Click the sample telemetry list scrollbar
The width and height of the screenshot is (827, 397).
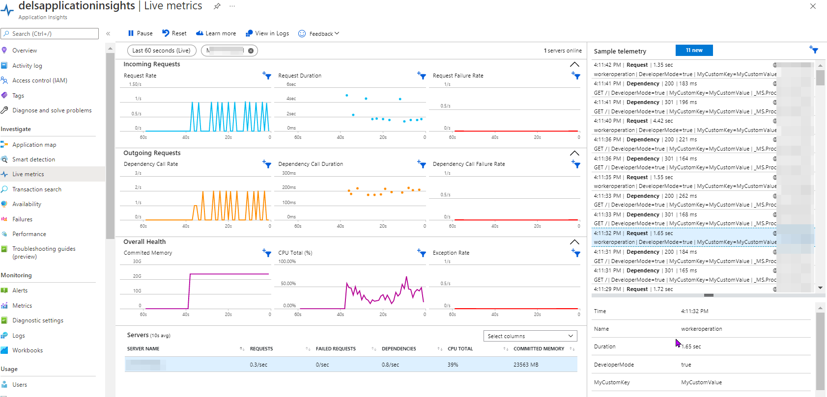coord(820,79)
